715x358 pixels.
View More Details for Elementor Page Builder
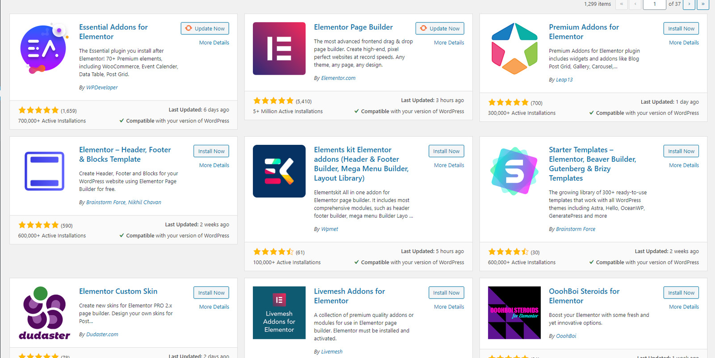coord(449,43)
